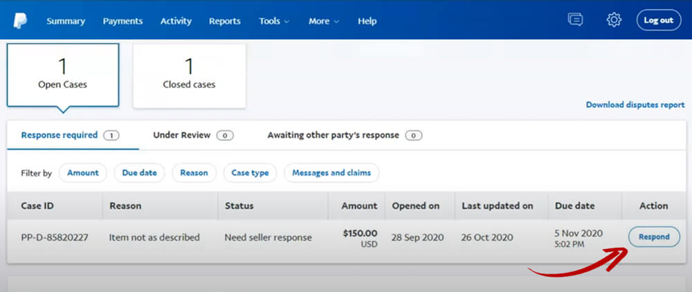
Task: Open the settings gear icon
Action: tap(614, 20)
